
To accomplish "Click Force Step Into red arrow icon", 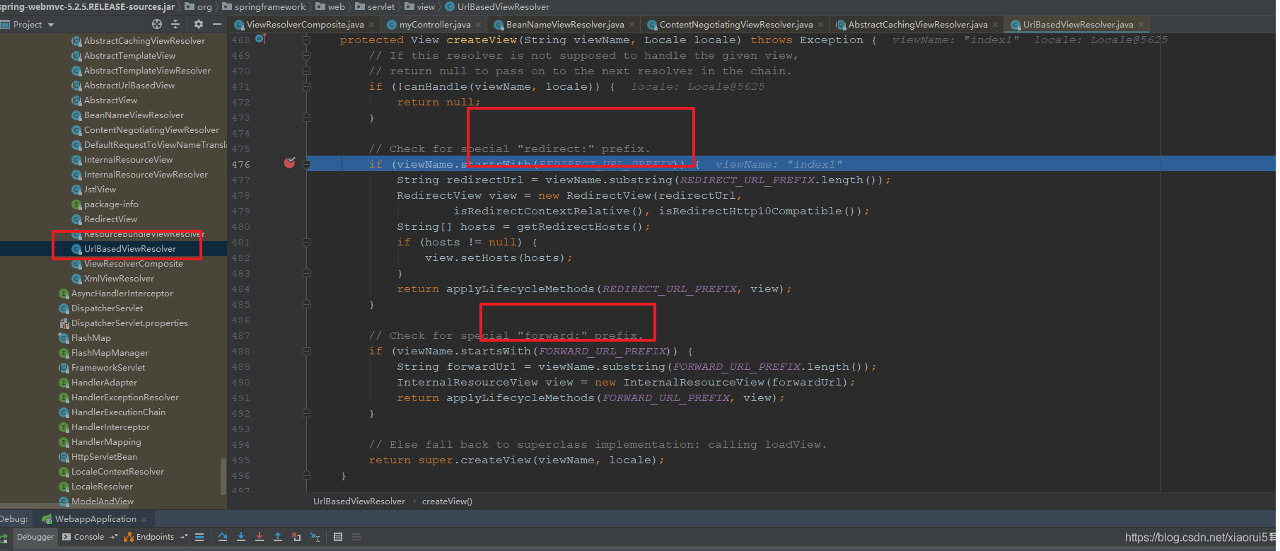I will (260, 537).
